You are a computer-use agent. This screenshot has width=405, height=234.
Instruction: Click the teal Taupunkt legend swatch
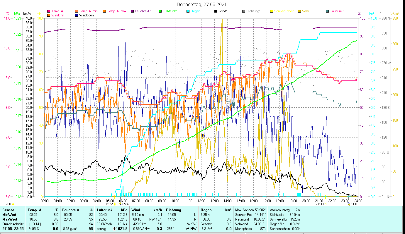pyautogui.click(x=327, y=11)
